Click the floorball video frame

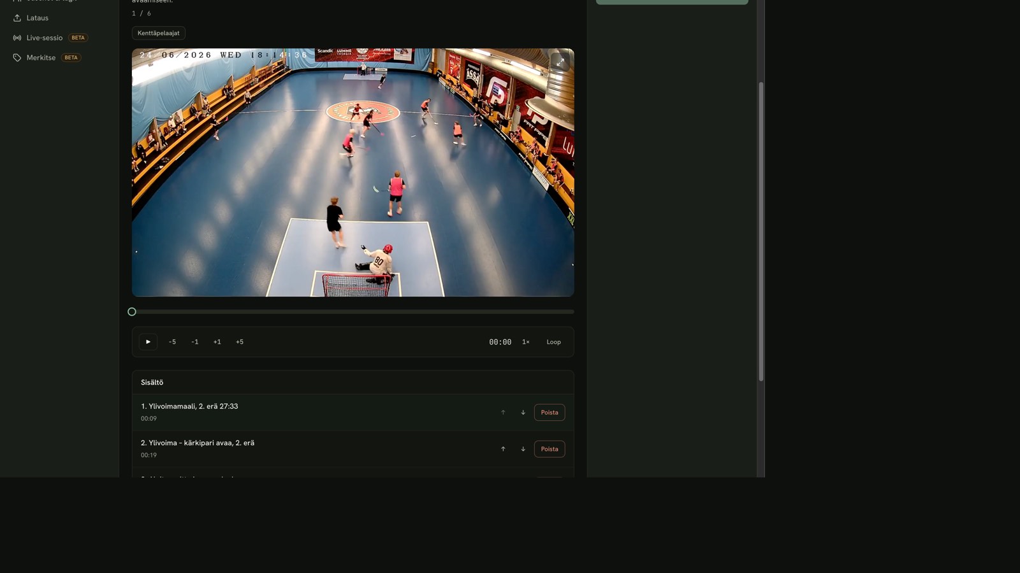tap(353, 173)
